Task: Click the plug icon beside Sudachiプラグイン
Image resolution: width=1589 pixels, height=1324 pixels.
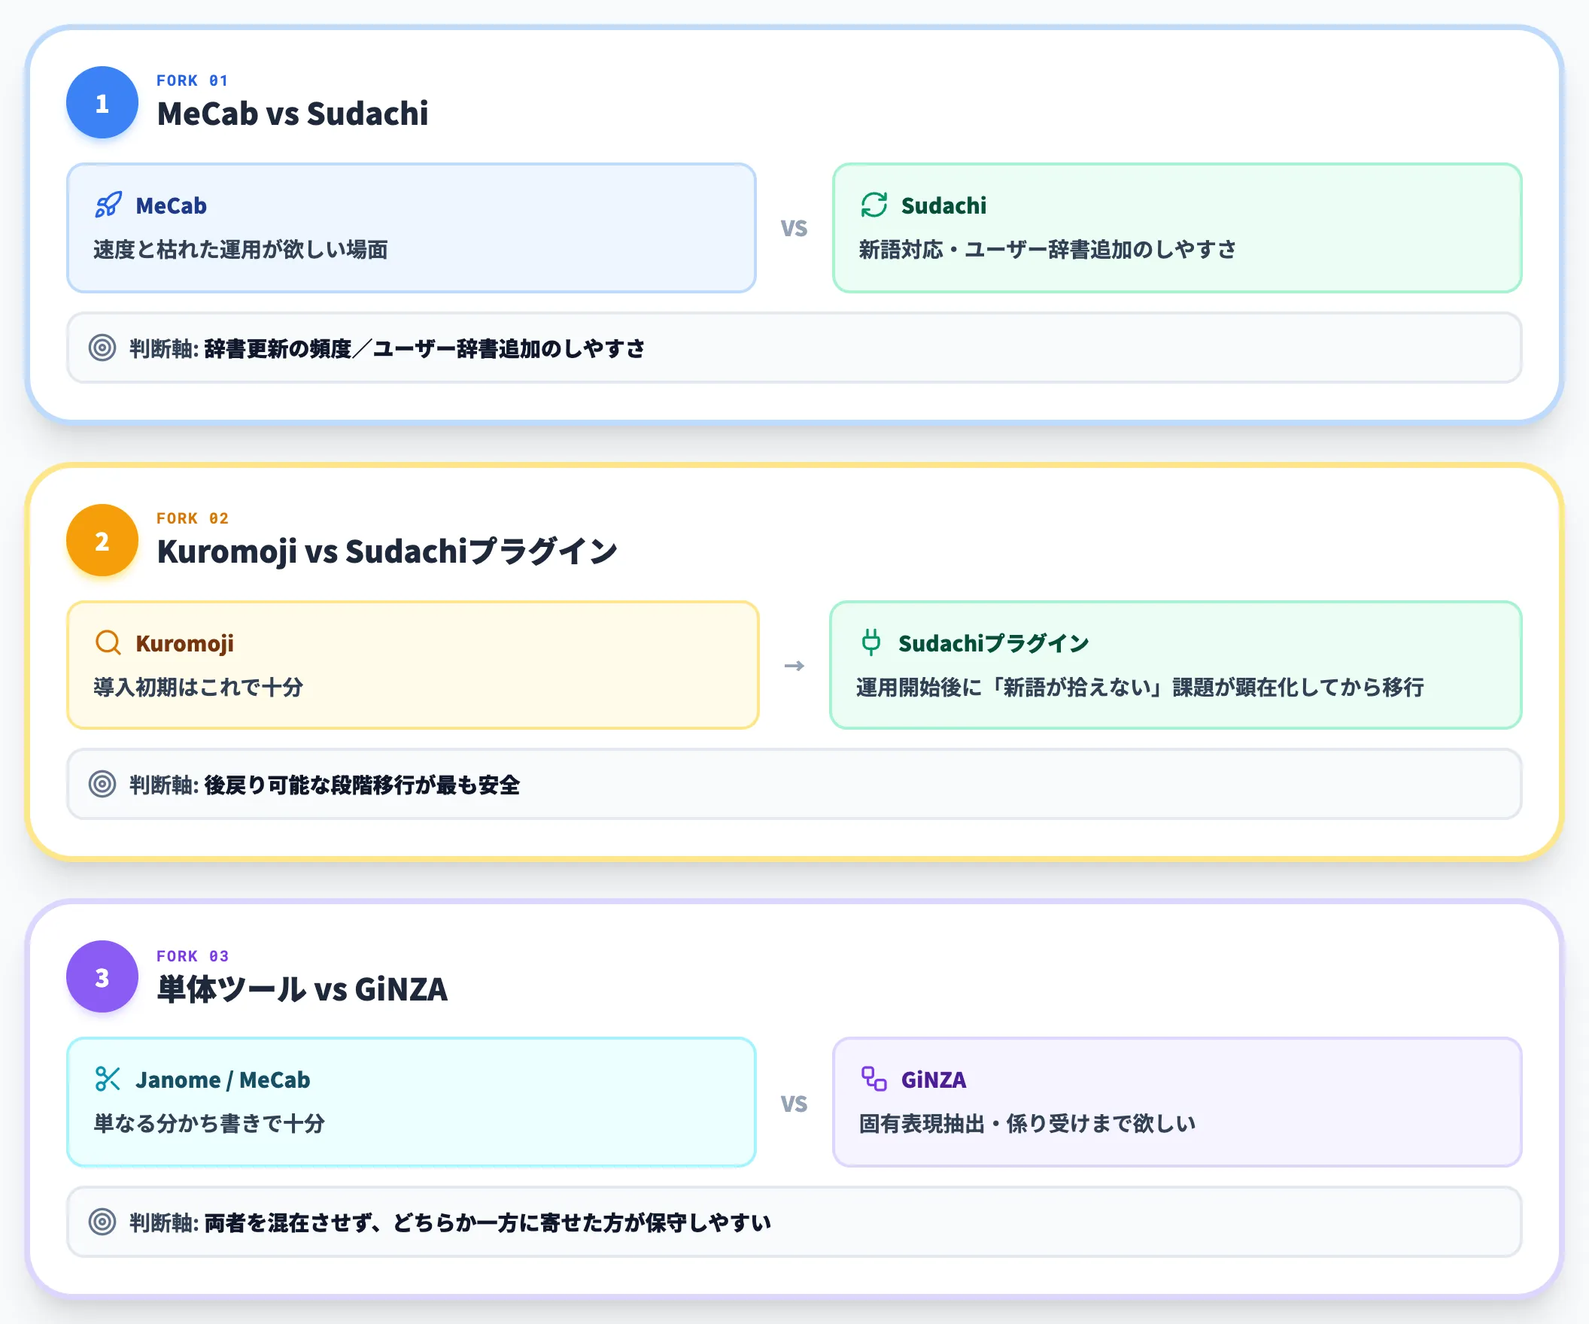Action: click(871, 642)
